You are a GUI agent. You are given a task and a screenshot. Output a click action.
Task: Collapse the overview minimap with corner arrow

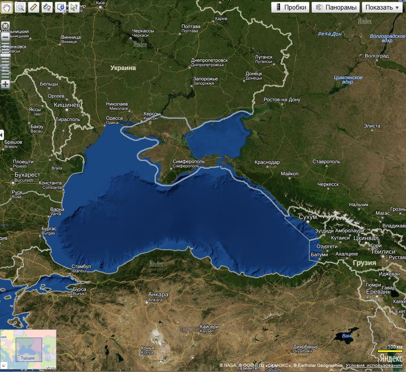pyautogui.click(x=3, y=366)
